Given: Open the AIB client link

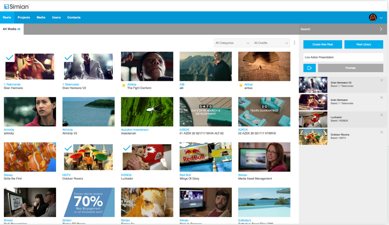Looking at the screenshot, I should click(x=182, y=85).
